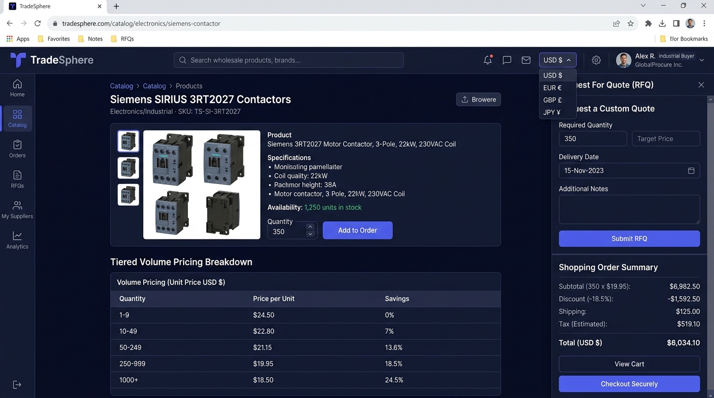Viewport: 714px width, 398px height.
Task: Open the Chrome three-dot menu
Action: (x=704, y=23)
